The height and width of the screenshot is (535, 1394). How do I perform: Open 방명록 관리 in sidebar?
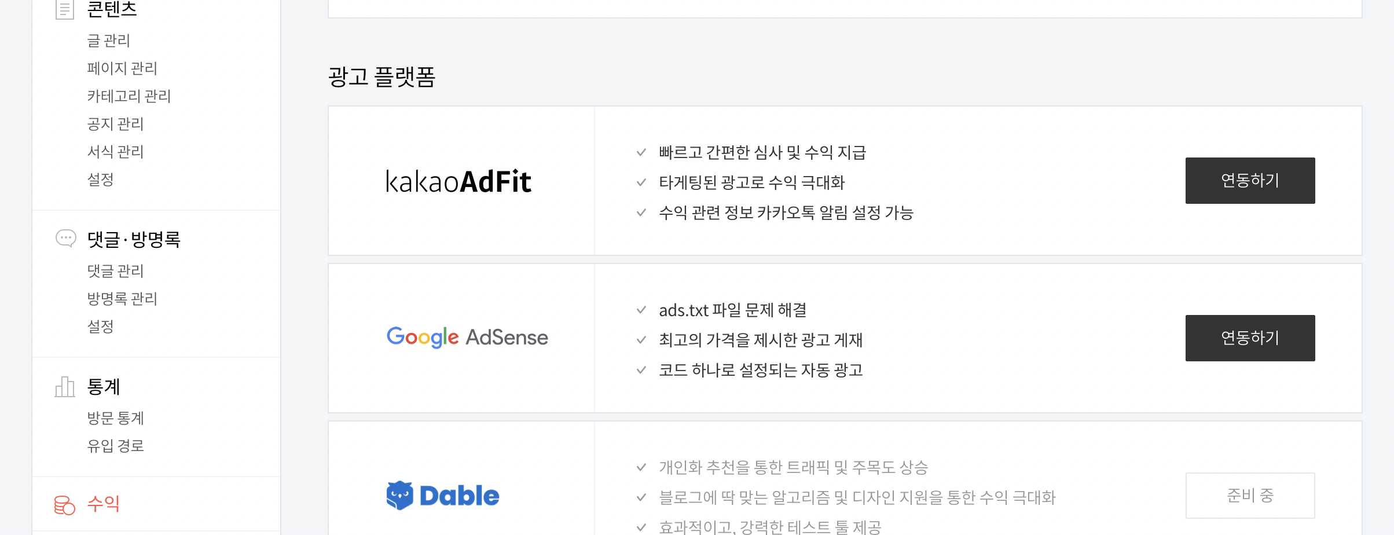coord(122,299)
